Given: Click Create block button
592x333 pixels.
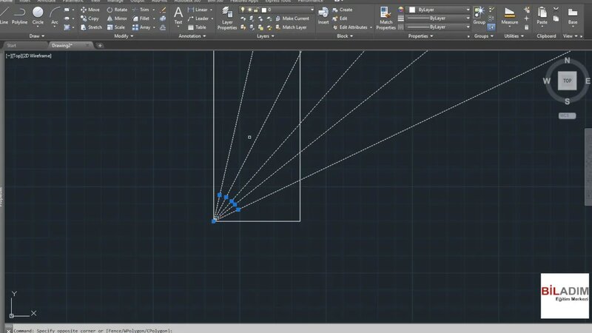Looking at the screenshot, I should coord(342,10).
